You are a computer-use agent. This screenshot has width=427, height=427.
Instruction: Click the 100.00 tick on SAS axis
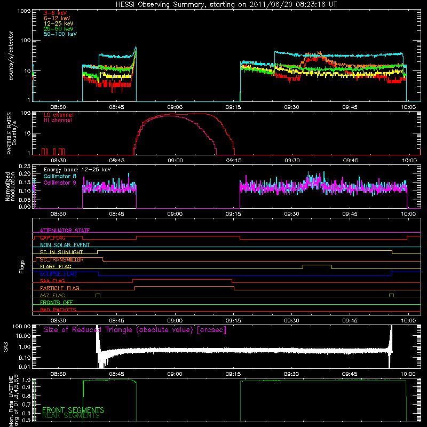pos(21,326)
